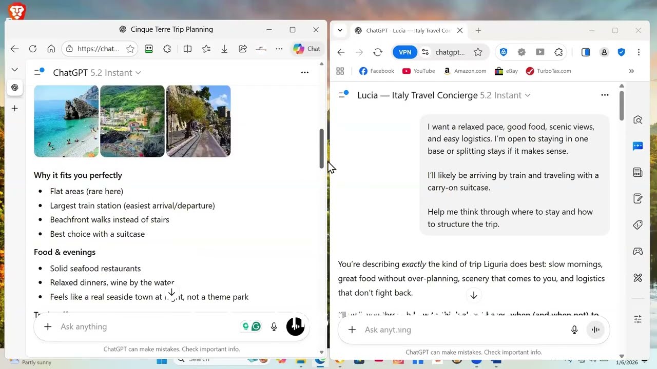
Task: Open TurboTax.com bookmark
Action: [x=549, y=71]
